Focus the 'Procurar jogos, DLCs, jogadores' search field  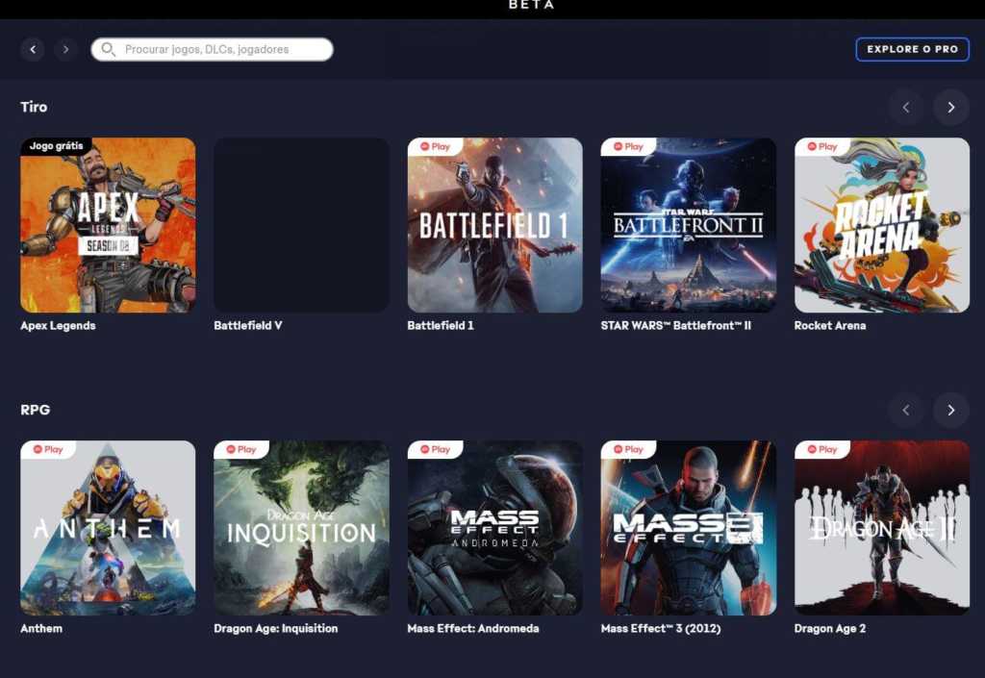(x=212, y=49)
